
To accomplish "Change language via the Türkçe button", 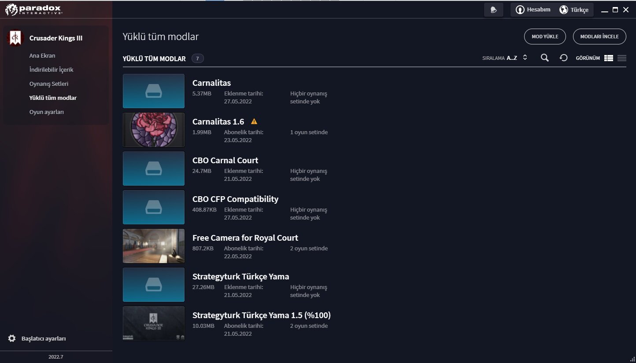I will tap(574, 10).
